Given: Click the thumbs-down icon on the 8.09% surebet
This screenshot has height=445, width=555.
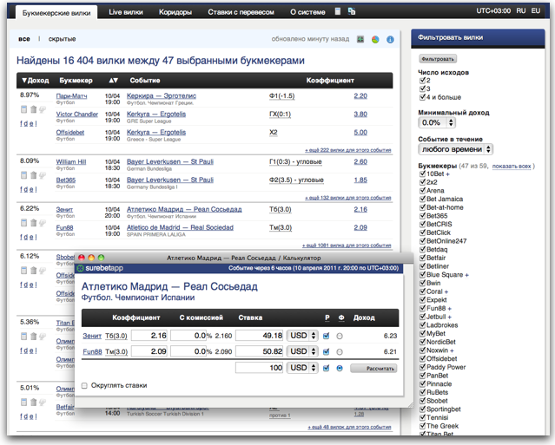Looking at the screenshot, I should pyautogui.click(x=43, y=175).
